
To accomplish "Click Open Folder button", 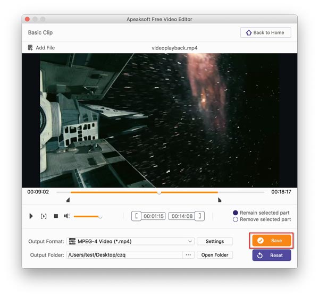I will [x=215, y=254].
